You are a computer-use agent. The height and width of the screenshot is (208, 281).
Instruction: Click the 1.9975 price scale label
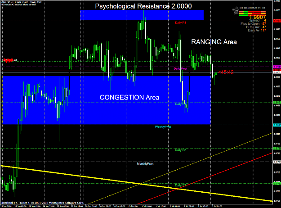277,29
